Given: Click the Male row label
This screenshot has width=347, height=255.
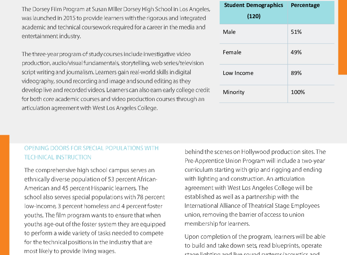Looking at the screenshot, I should tap(229, 32).
